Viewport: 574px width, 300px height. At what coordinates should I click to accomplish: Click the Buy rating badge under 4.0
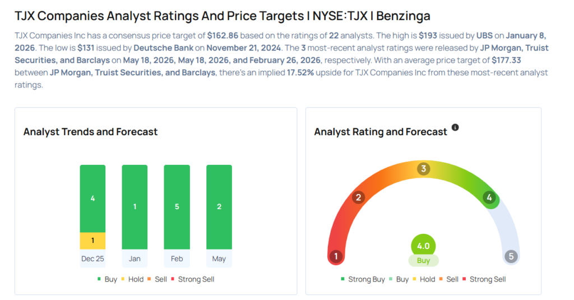(424, 261)
